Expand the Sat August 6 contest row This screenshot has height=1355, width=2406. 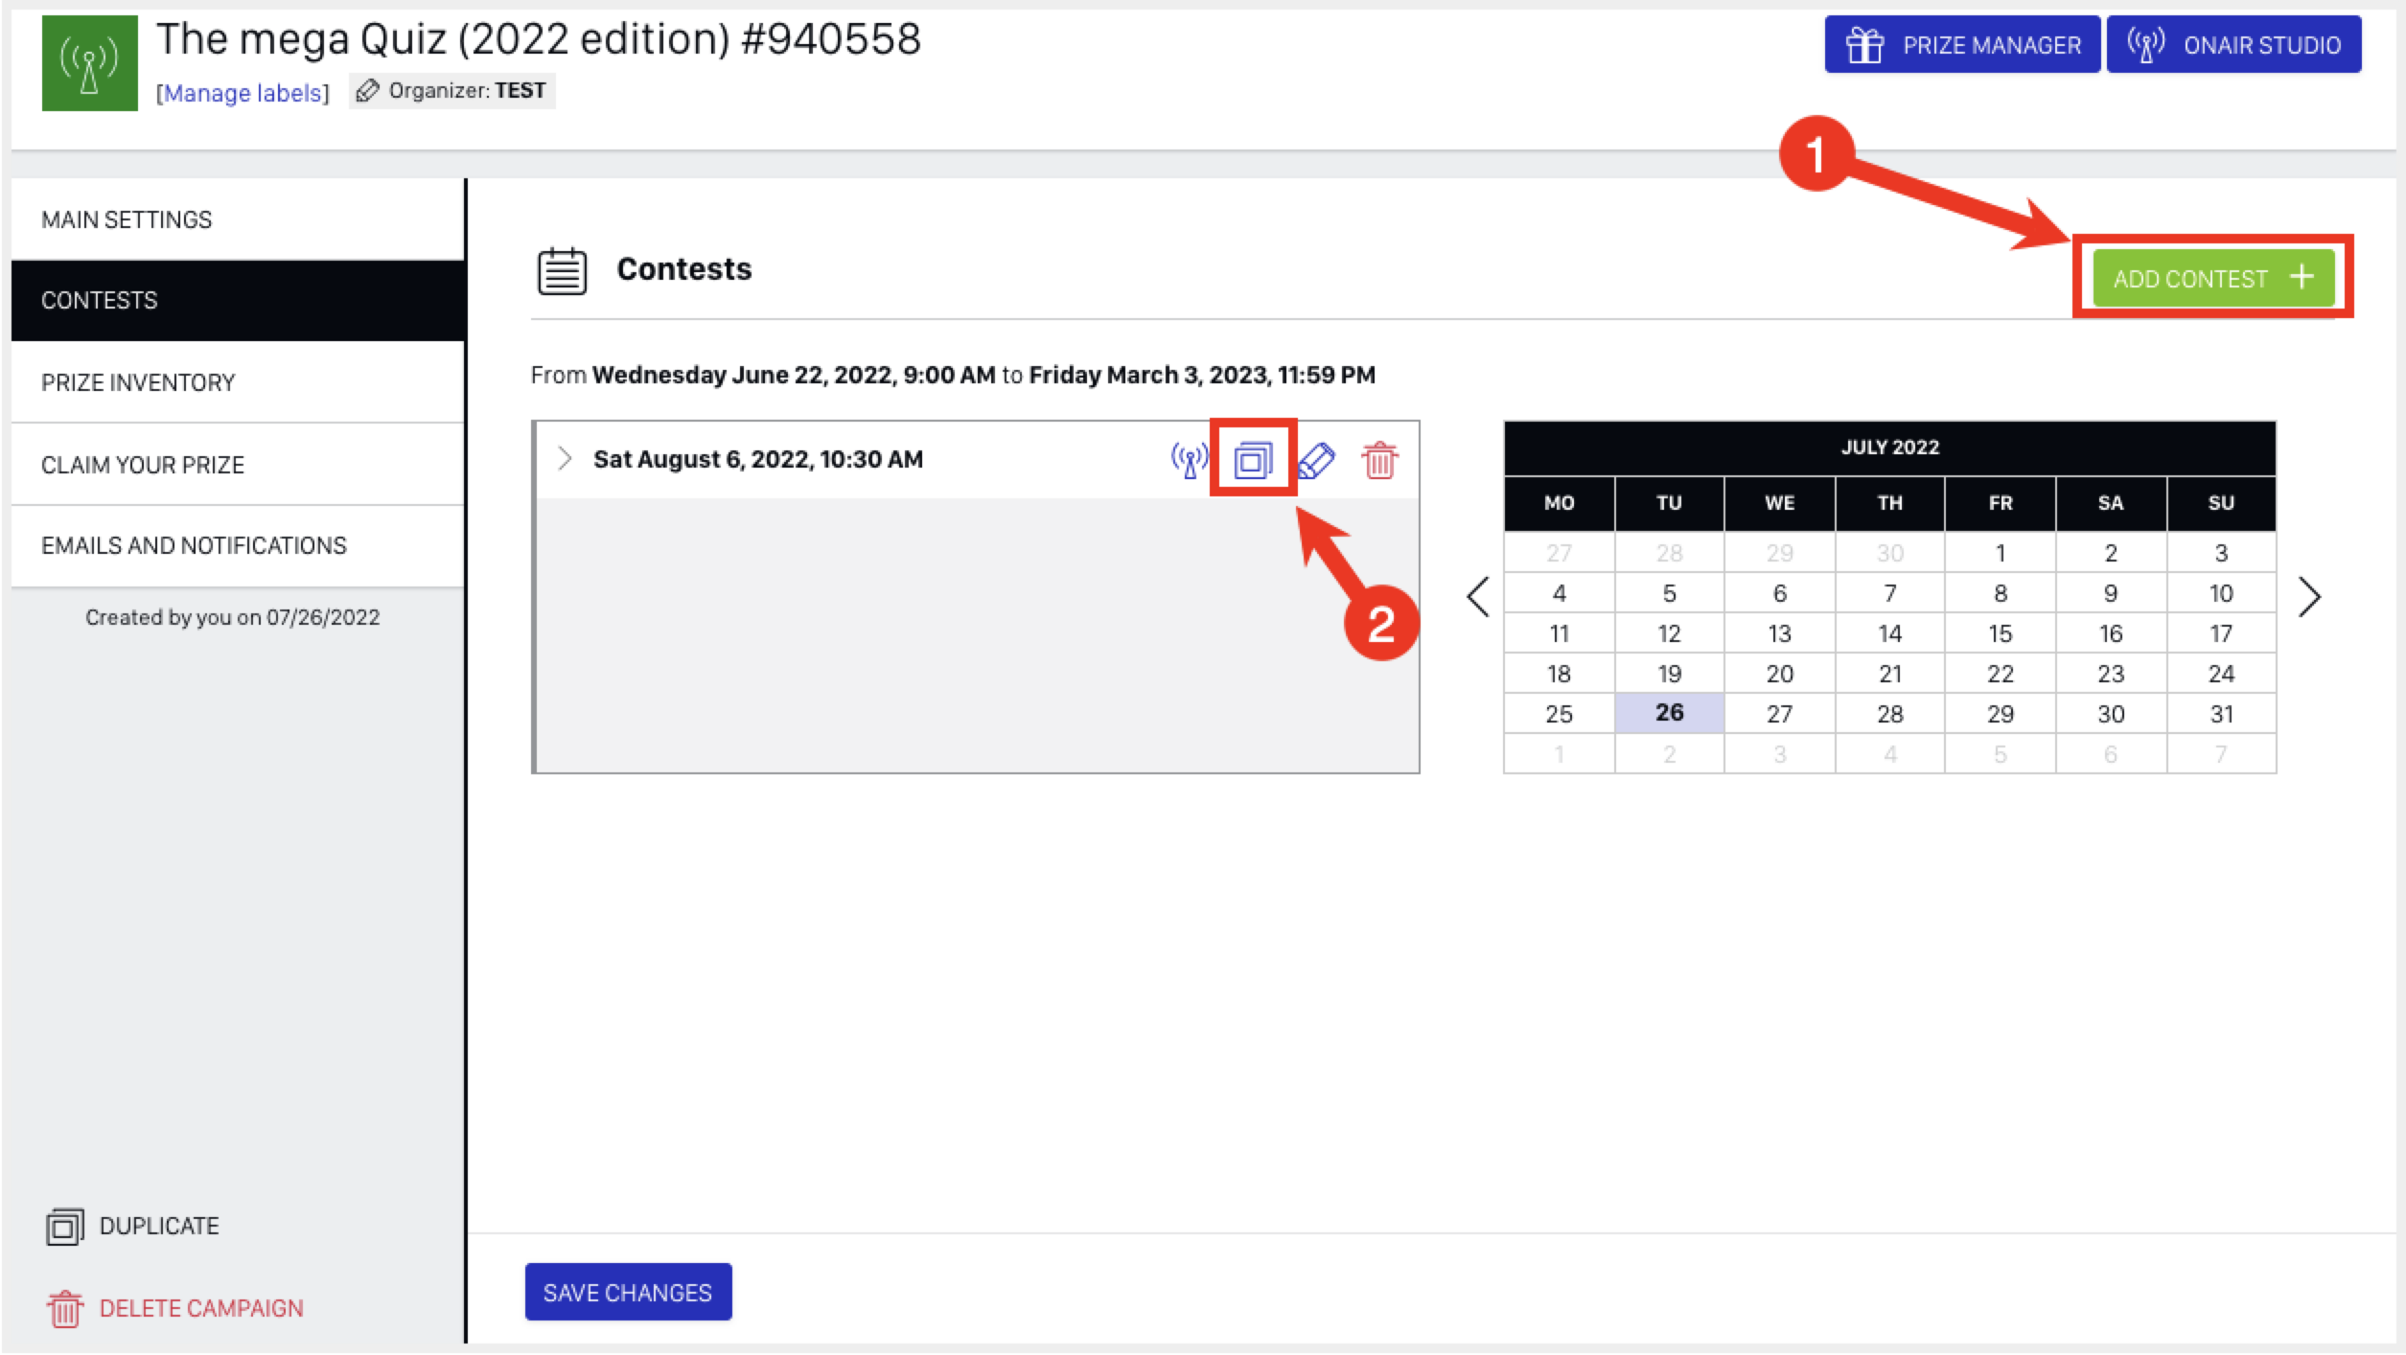[565, 459]
